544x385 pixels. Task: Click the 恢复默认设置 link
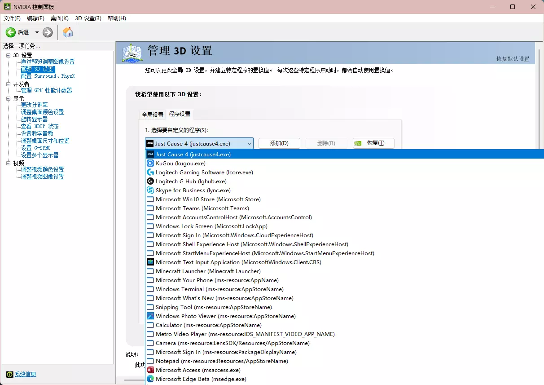(513, 59)
